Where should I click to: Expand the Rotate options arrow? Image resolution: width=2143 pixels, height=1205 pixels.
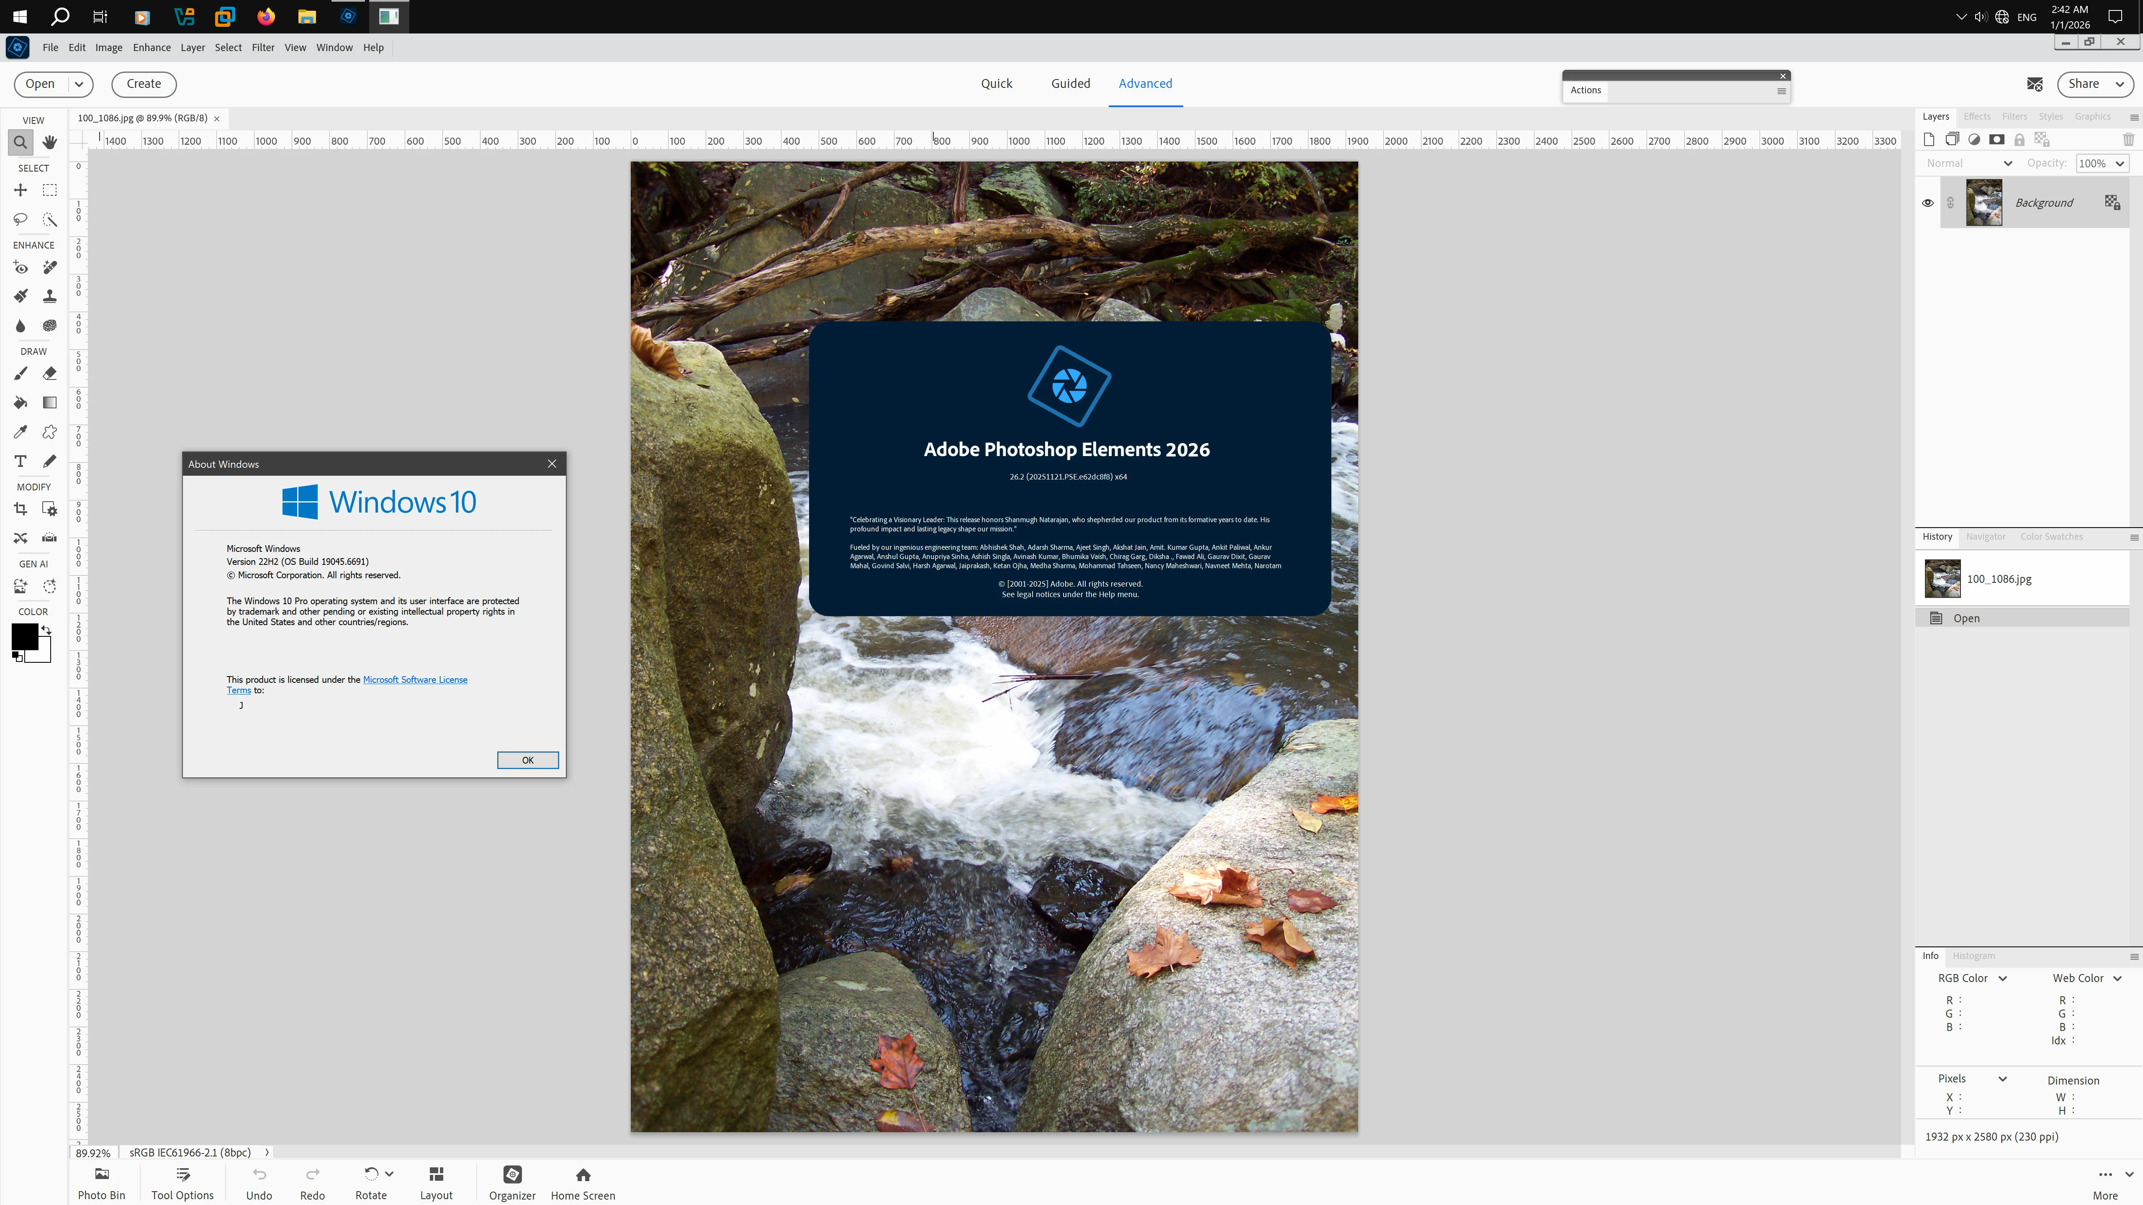[x=389, y=1173]
